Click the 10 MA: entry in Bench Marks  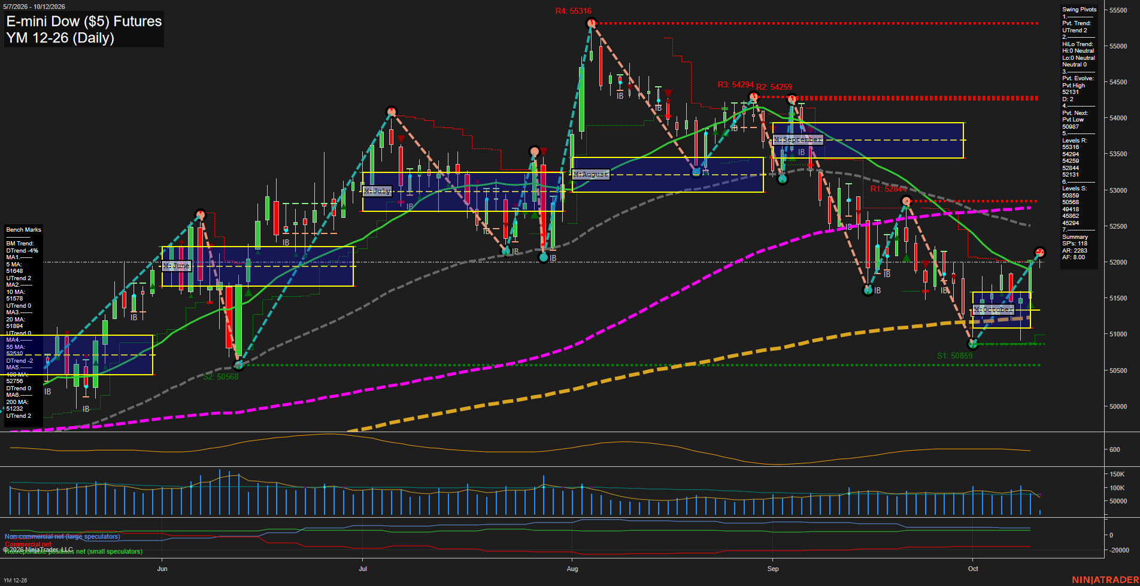pos(16,292)
